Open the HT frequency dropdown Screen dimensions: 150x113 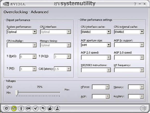click(129, 70)
